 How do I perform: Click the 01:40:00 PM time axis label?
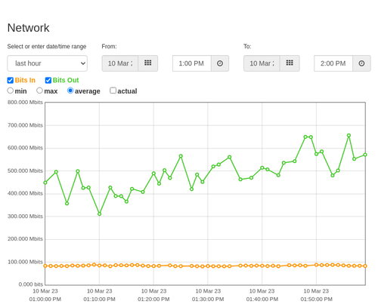click(x=262, y=299)
